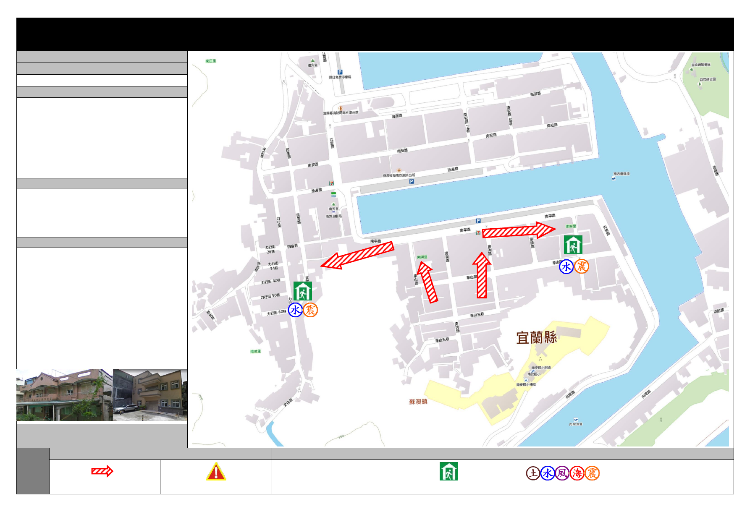This screenshot has height=530, width=750.
Task: Click the 7-Eleven icon near 漁港路
Action: pyautogui.click(x=331, y=183)
